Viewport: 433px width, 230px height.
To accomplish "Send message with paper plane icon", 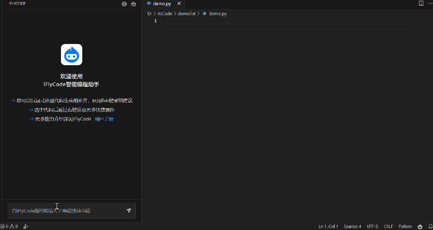I will click(129, 210).
